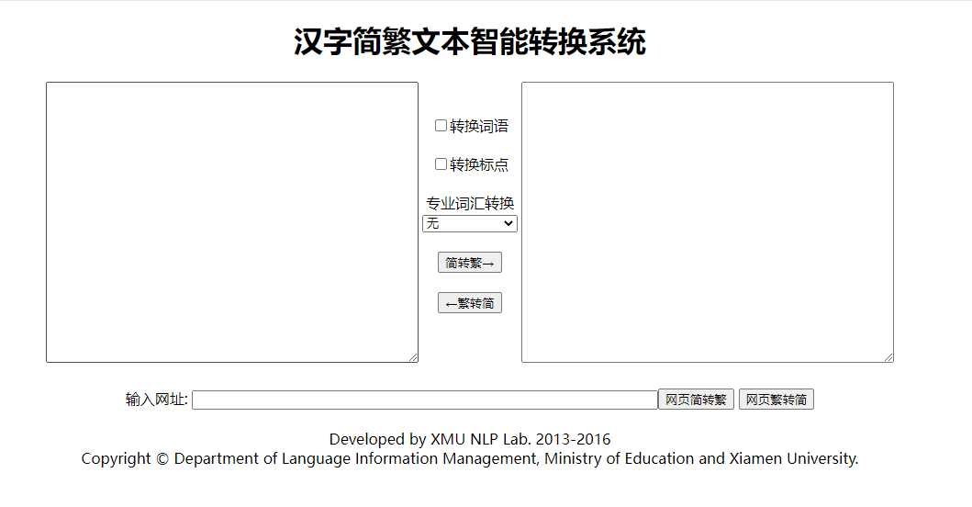Click the 转换标点 label text
The height and width of the screenshot is (507, 972).
pos(478,164)
